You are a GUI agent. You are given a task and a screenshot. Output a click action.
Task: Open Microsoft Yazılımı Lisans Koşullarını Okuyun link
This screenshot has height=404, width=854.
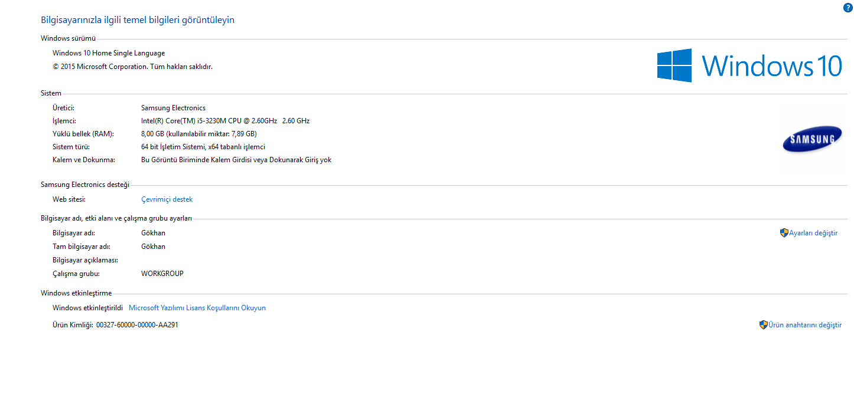(197, 308)
